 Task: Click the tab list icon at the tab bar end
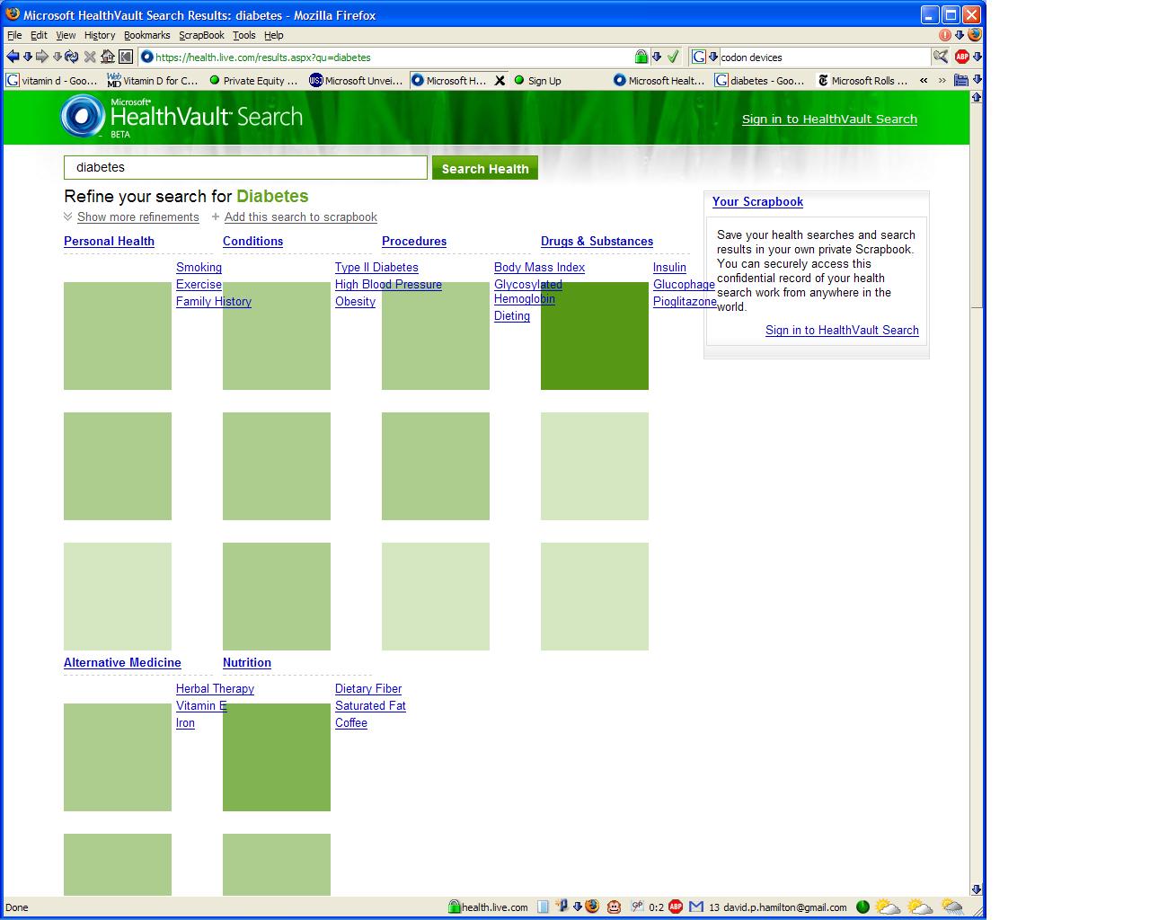coord(960,80)
